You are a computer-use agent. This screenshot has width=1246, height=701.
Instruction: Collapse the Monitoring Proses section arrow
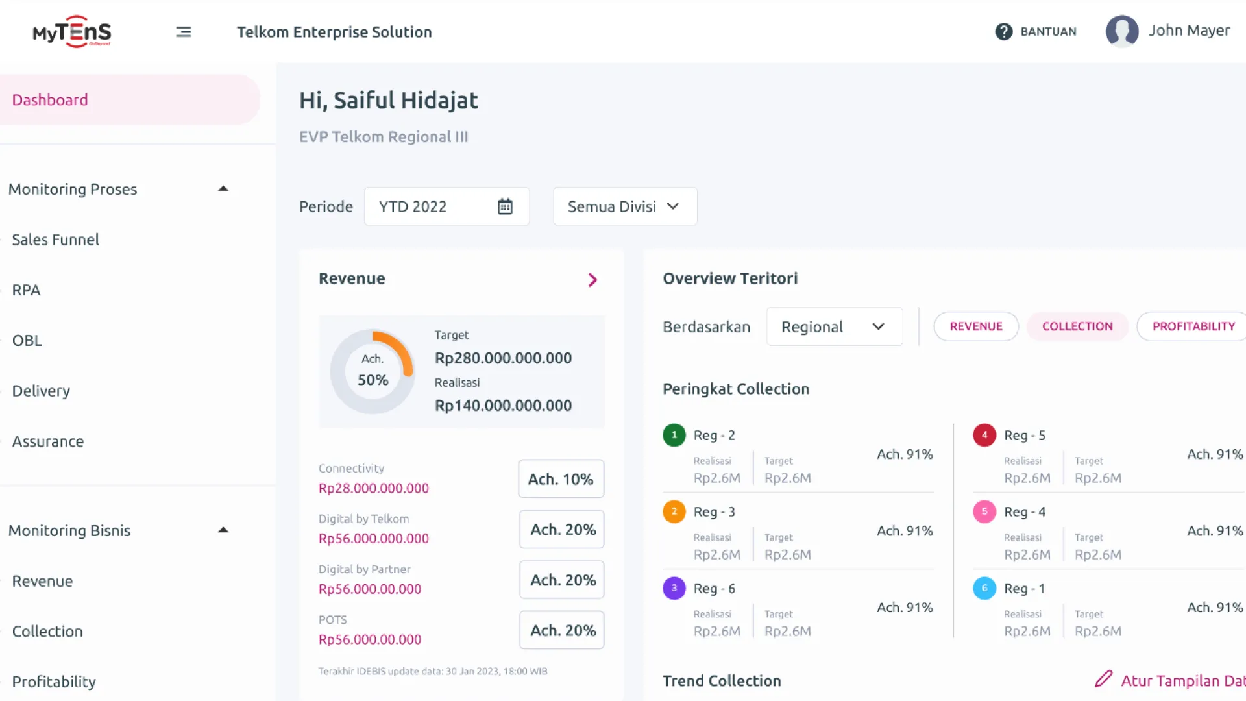(223, 189)
